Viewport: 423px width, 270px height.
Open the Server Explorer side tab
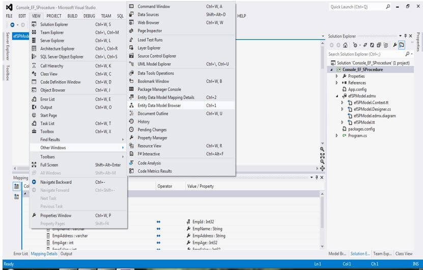[8, 46]
